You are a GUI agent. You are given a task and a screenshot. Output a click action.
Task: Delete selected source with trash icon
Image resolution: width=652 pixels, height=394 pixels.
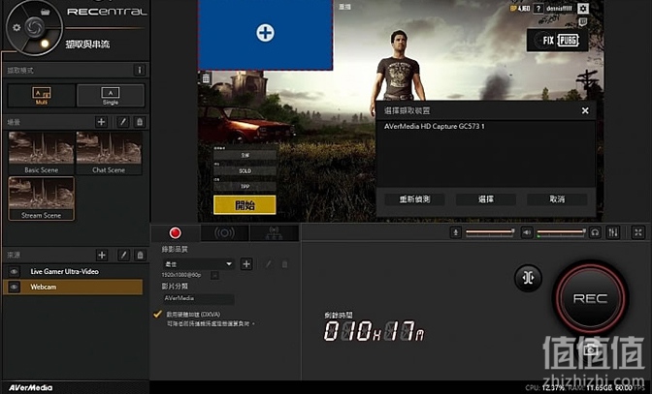point(140,255)
